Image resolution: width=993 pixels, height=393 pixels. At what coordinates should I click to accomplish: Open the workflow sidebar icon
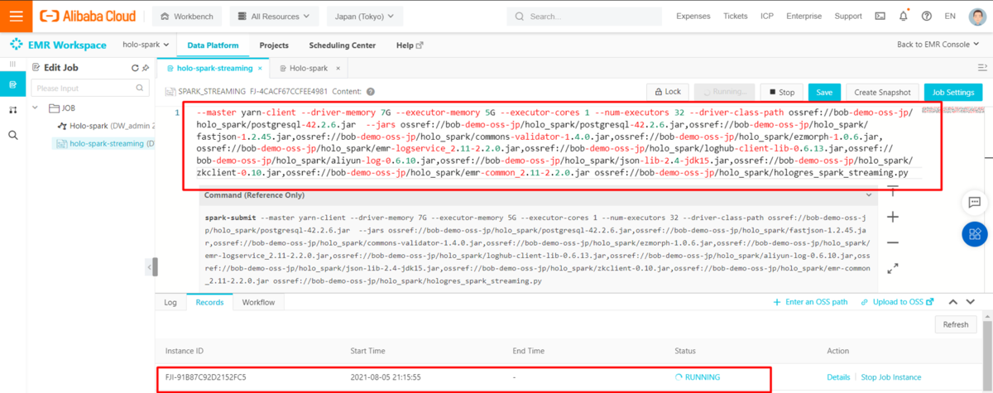pos(12,109)
